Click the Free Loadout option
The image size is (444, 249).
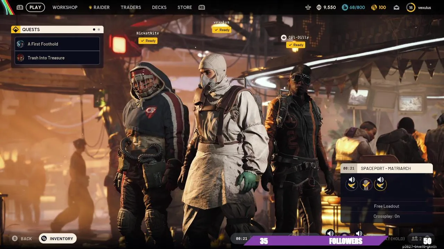click(x=386, y=206)
